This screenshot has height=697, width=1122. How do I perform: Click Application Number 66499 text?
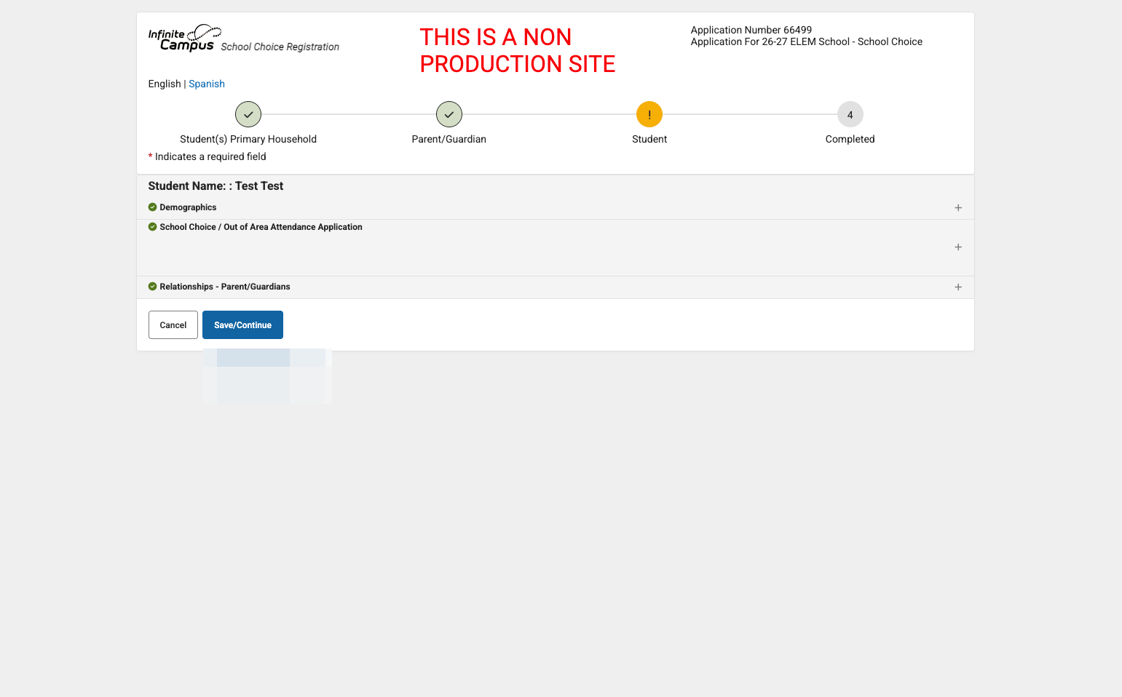(751, 30)
